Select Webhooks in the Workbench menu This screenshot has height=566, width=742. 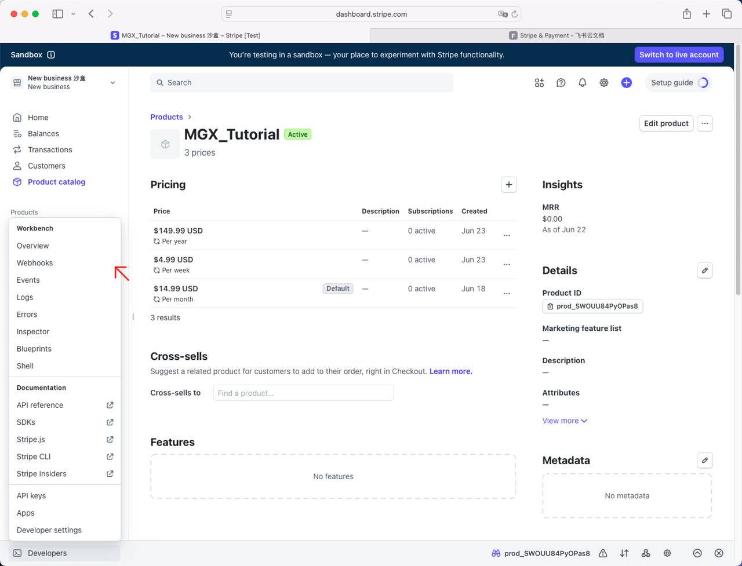tap(65, 263)
